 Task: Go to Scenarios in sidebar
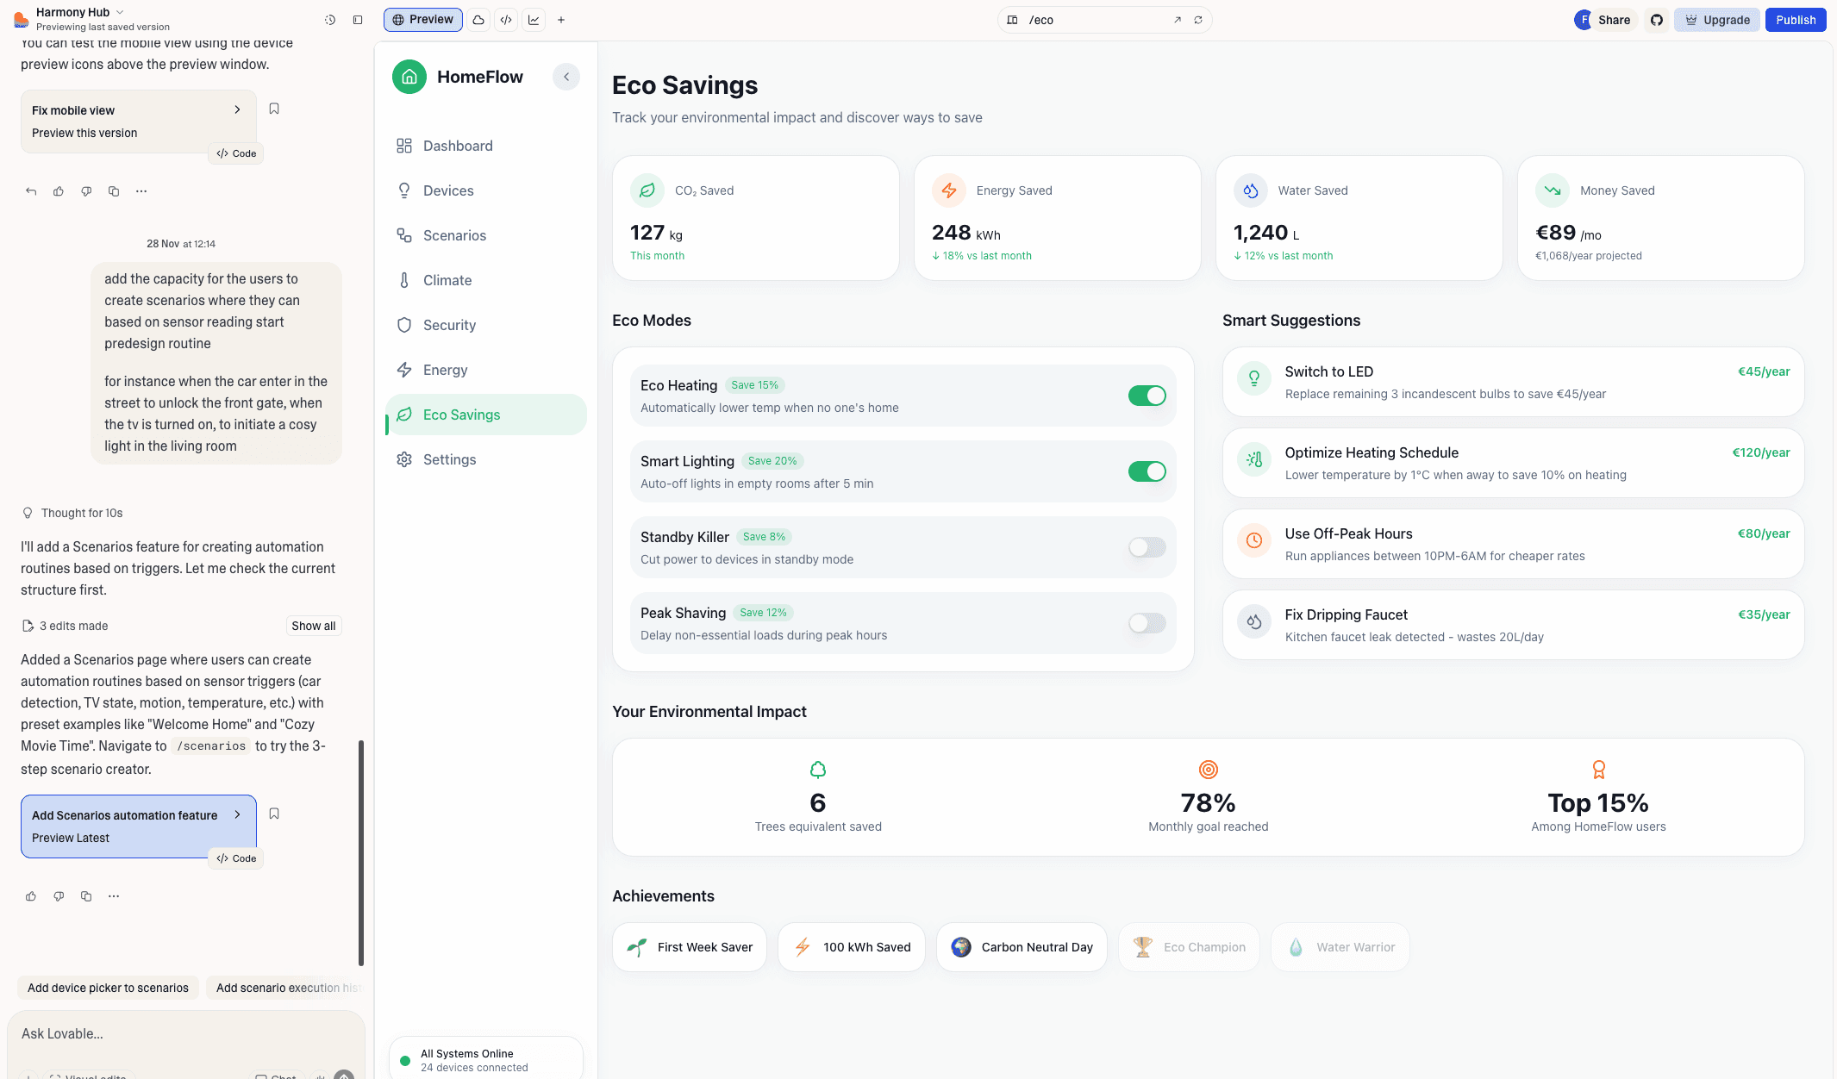454,235
